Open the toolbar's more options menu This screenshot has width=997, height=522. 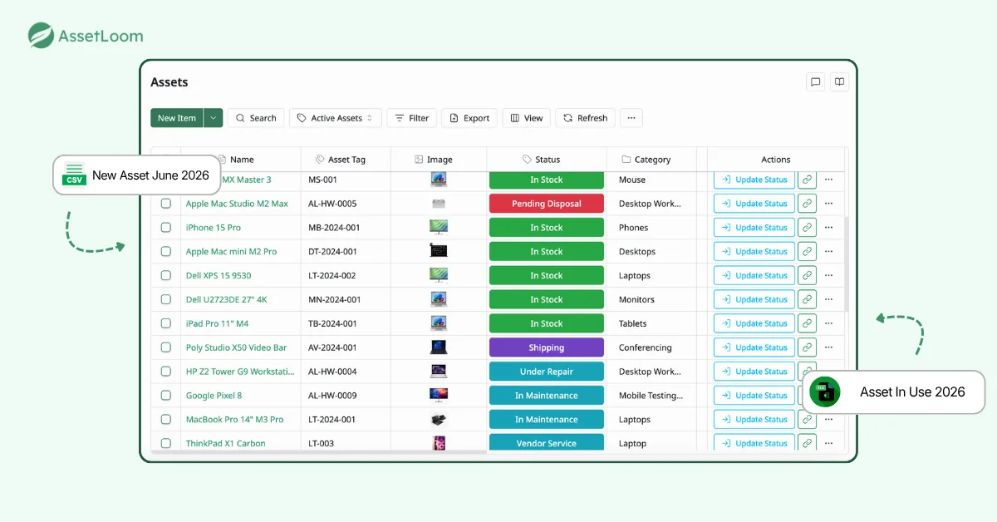click(x=631, y=118)
